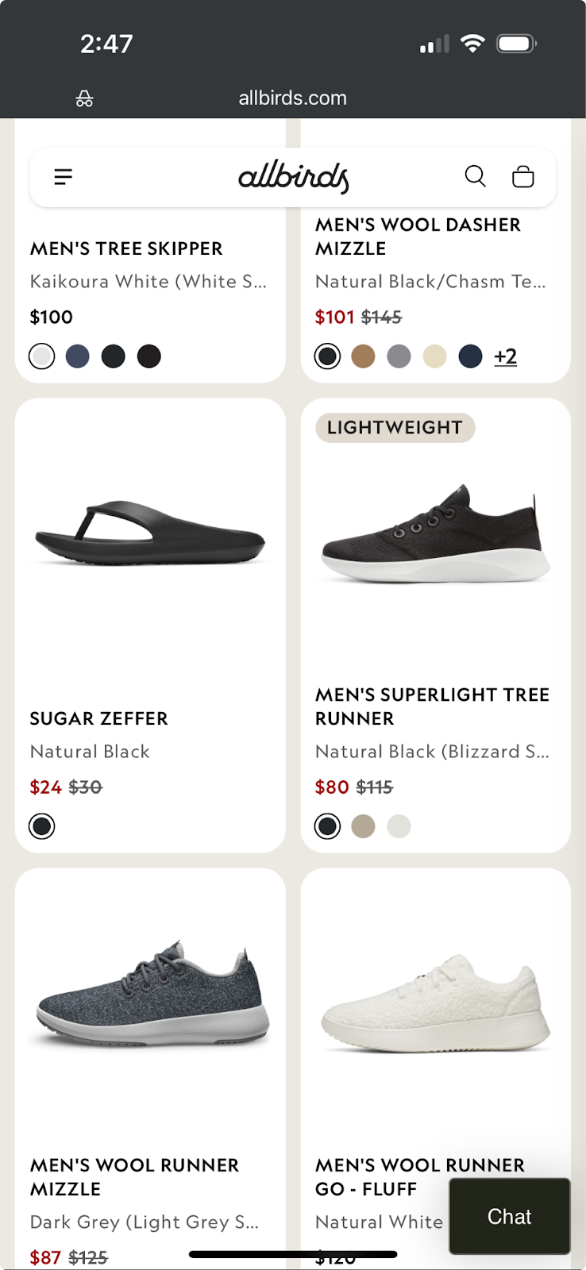Screen dimensions: 586x1270
Task: Open the hamburger navigation menu
Action: pyautogui.click(x=64, y=176)
